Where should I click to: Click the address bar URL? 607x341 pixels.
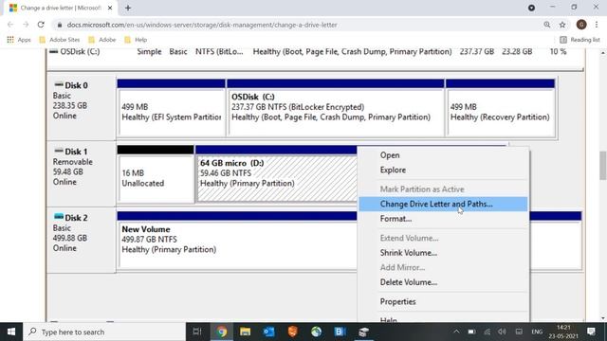point(202,25)
